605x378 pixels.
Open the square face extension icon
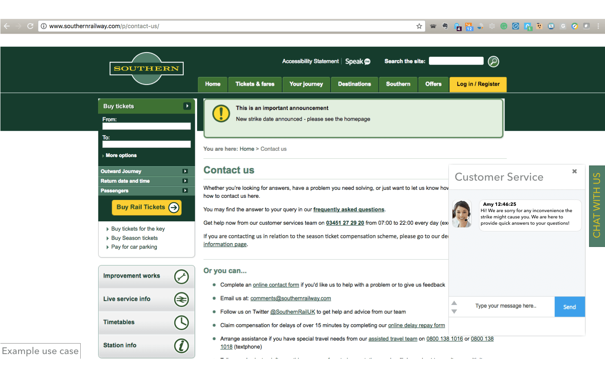tap(539, 26)
